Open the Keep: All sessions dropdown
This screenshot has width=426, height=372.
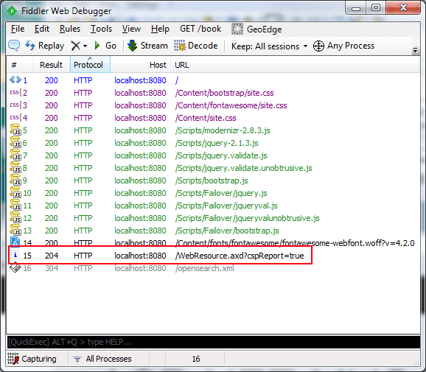[x=269, y=46]
